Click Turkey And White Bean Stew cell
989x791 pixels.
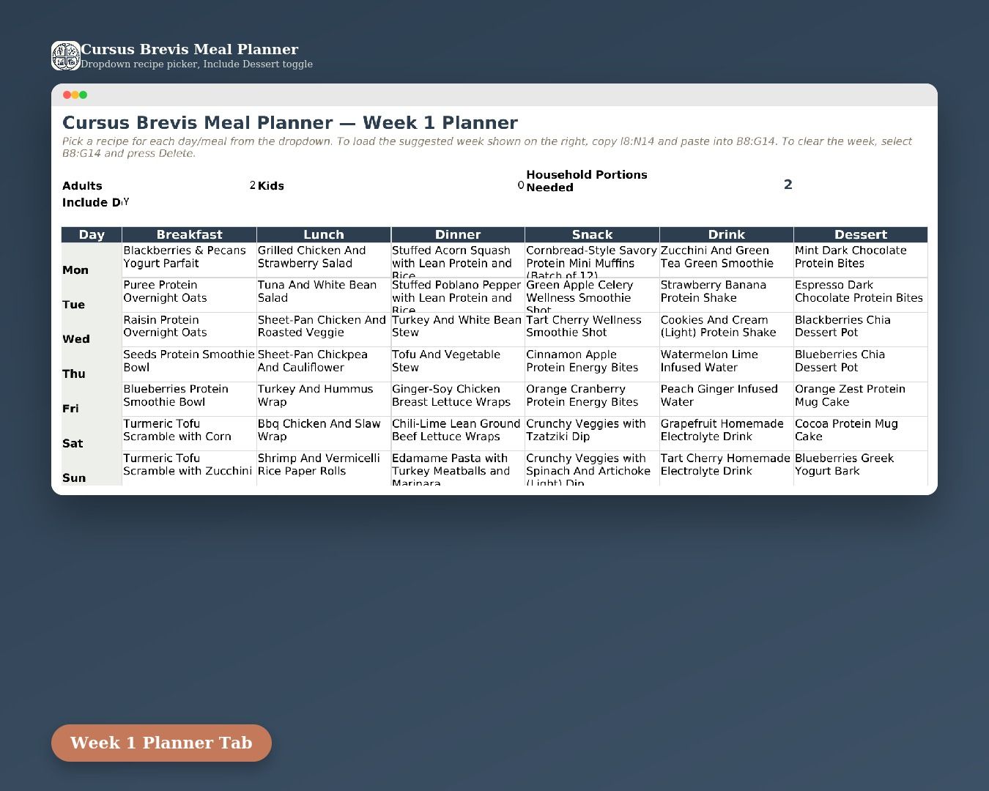tap(458, 330)
